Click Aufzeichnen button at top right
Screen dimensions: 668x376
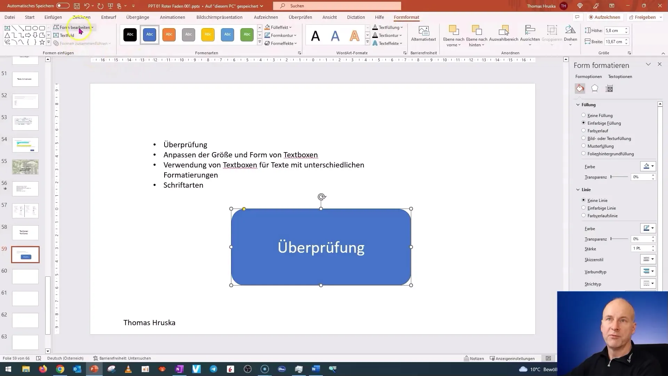click(x=604, y=17)
